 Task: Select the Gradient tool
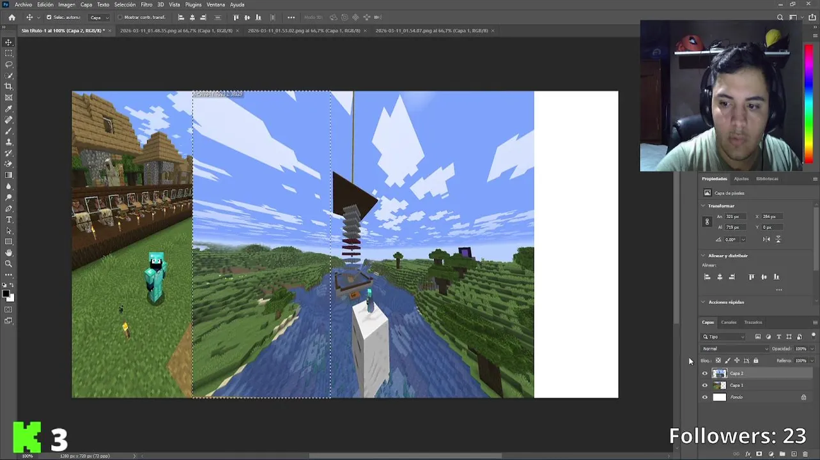click(x=9, y=174)
